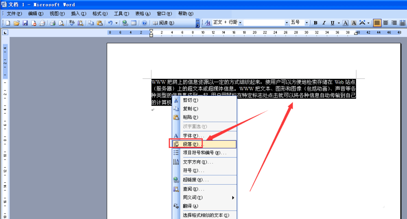Viewport: 407px width, 219px height.
Task: Run spelling and grammar check
Action: tap(72, 23)
